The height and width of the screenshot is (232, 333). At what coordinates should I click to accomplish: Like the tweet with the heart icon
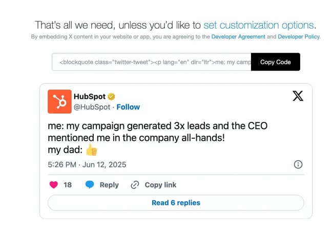click(53, 185)
